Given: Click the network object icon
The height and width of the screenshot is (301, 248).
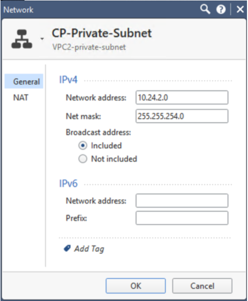Looking at the screenshot, I should click(22, 39).
